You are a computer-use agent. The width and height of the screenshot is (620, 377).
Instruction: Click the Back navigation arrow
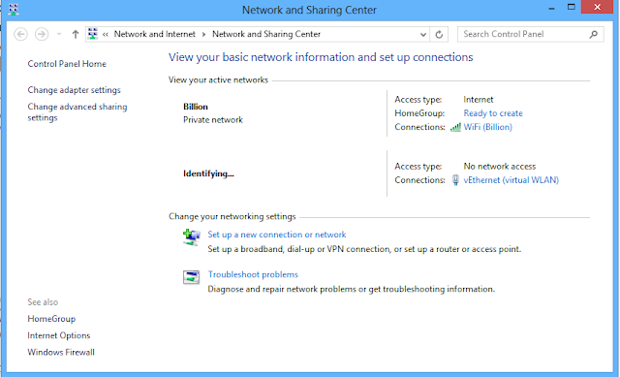tap(20, 35)
